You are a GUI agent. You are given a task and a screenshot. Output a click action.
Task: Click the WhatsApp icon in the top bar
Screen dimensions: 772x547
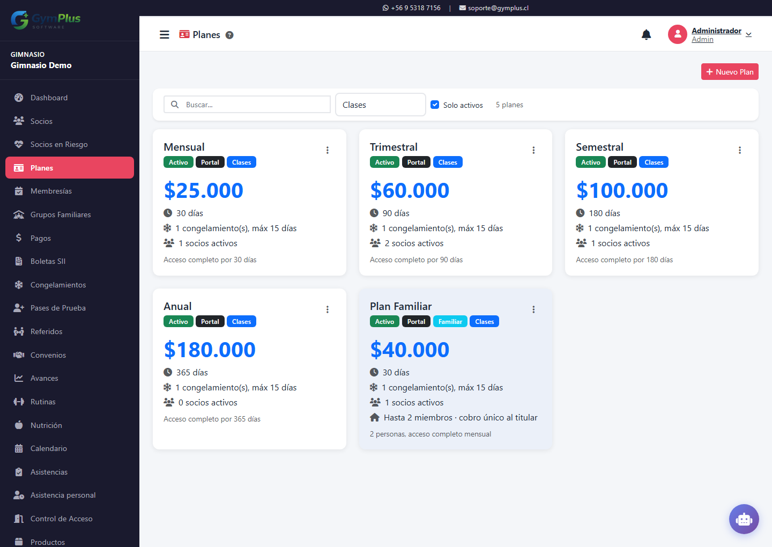(386, 8)
